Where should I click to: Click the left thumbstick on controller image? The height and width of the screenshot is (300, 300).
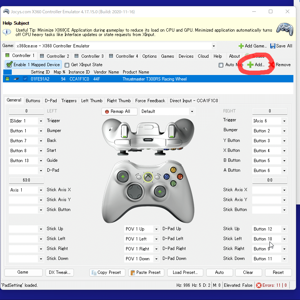123,176
